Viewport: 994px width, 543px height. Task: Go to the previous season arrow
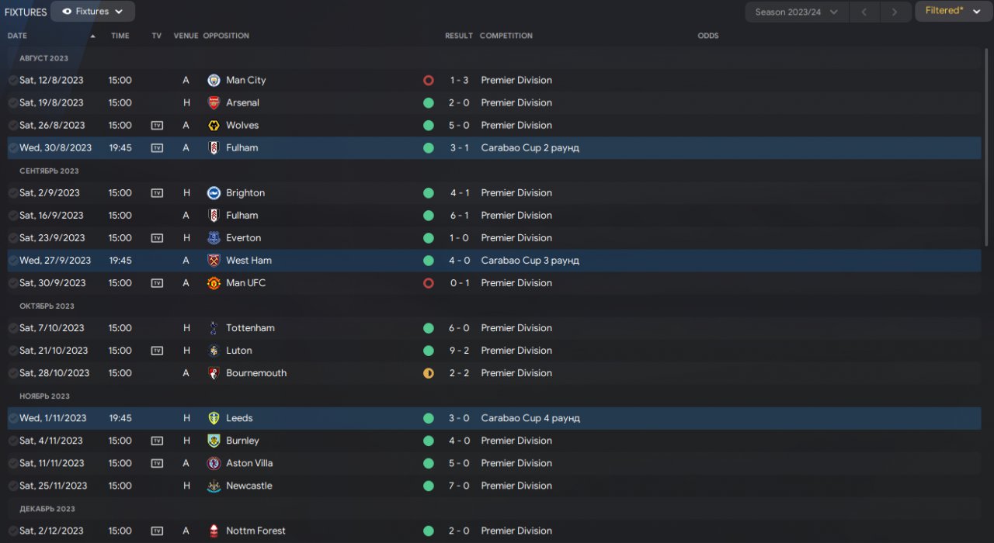point(864,12)
